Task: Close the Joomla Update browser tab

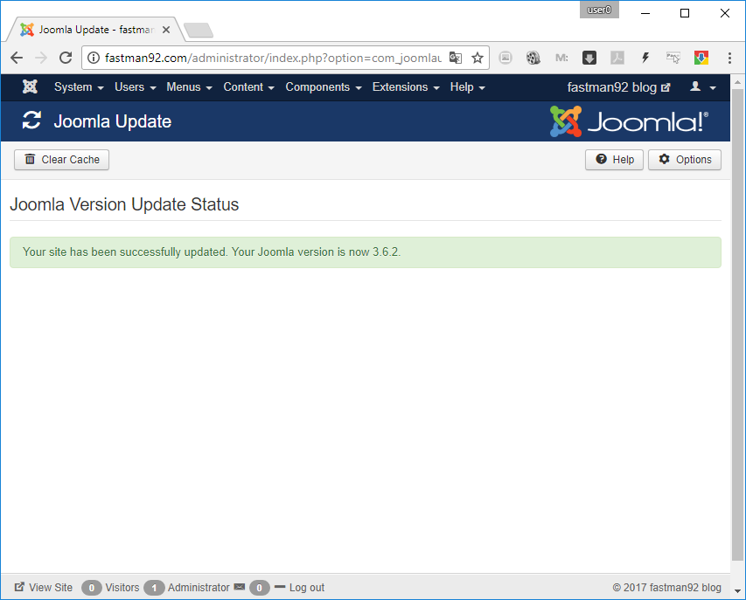Action: [x=166, y=30]
